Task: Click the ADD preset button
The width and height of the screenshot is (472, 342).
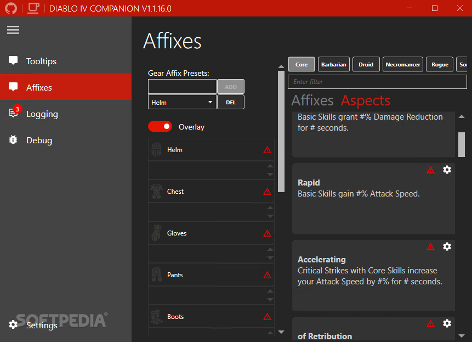Action: pyautogui.click(x=231, y=87)
